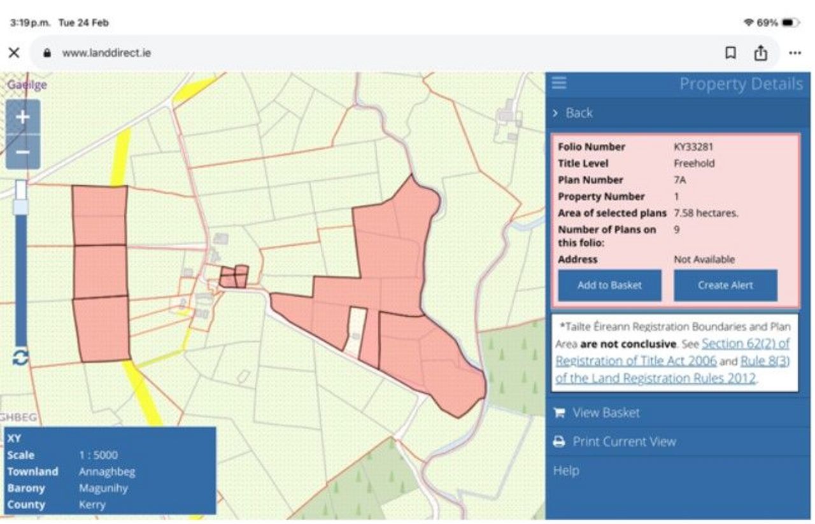Click the map refresh rotate icon
The image size is (815, 524).
tap(20, 357)
